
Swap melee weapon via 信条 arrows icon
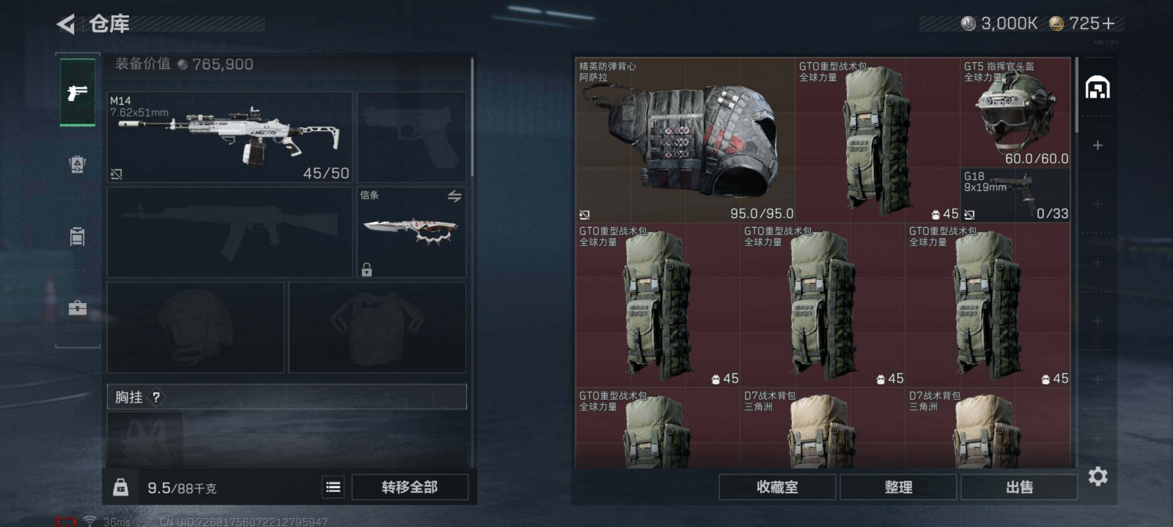click(x=455, y=196)
